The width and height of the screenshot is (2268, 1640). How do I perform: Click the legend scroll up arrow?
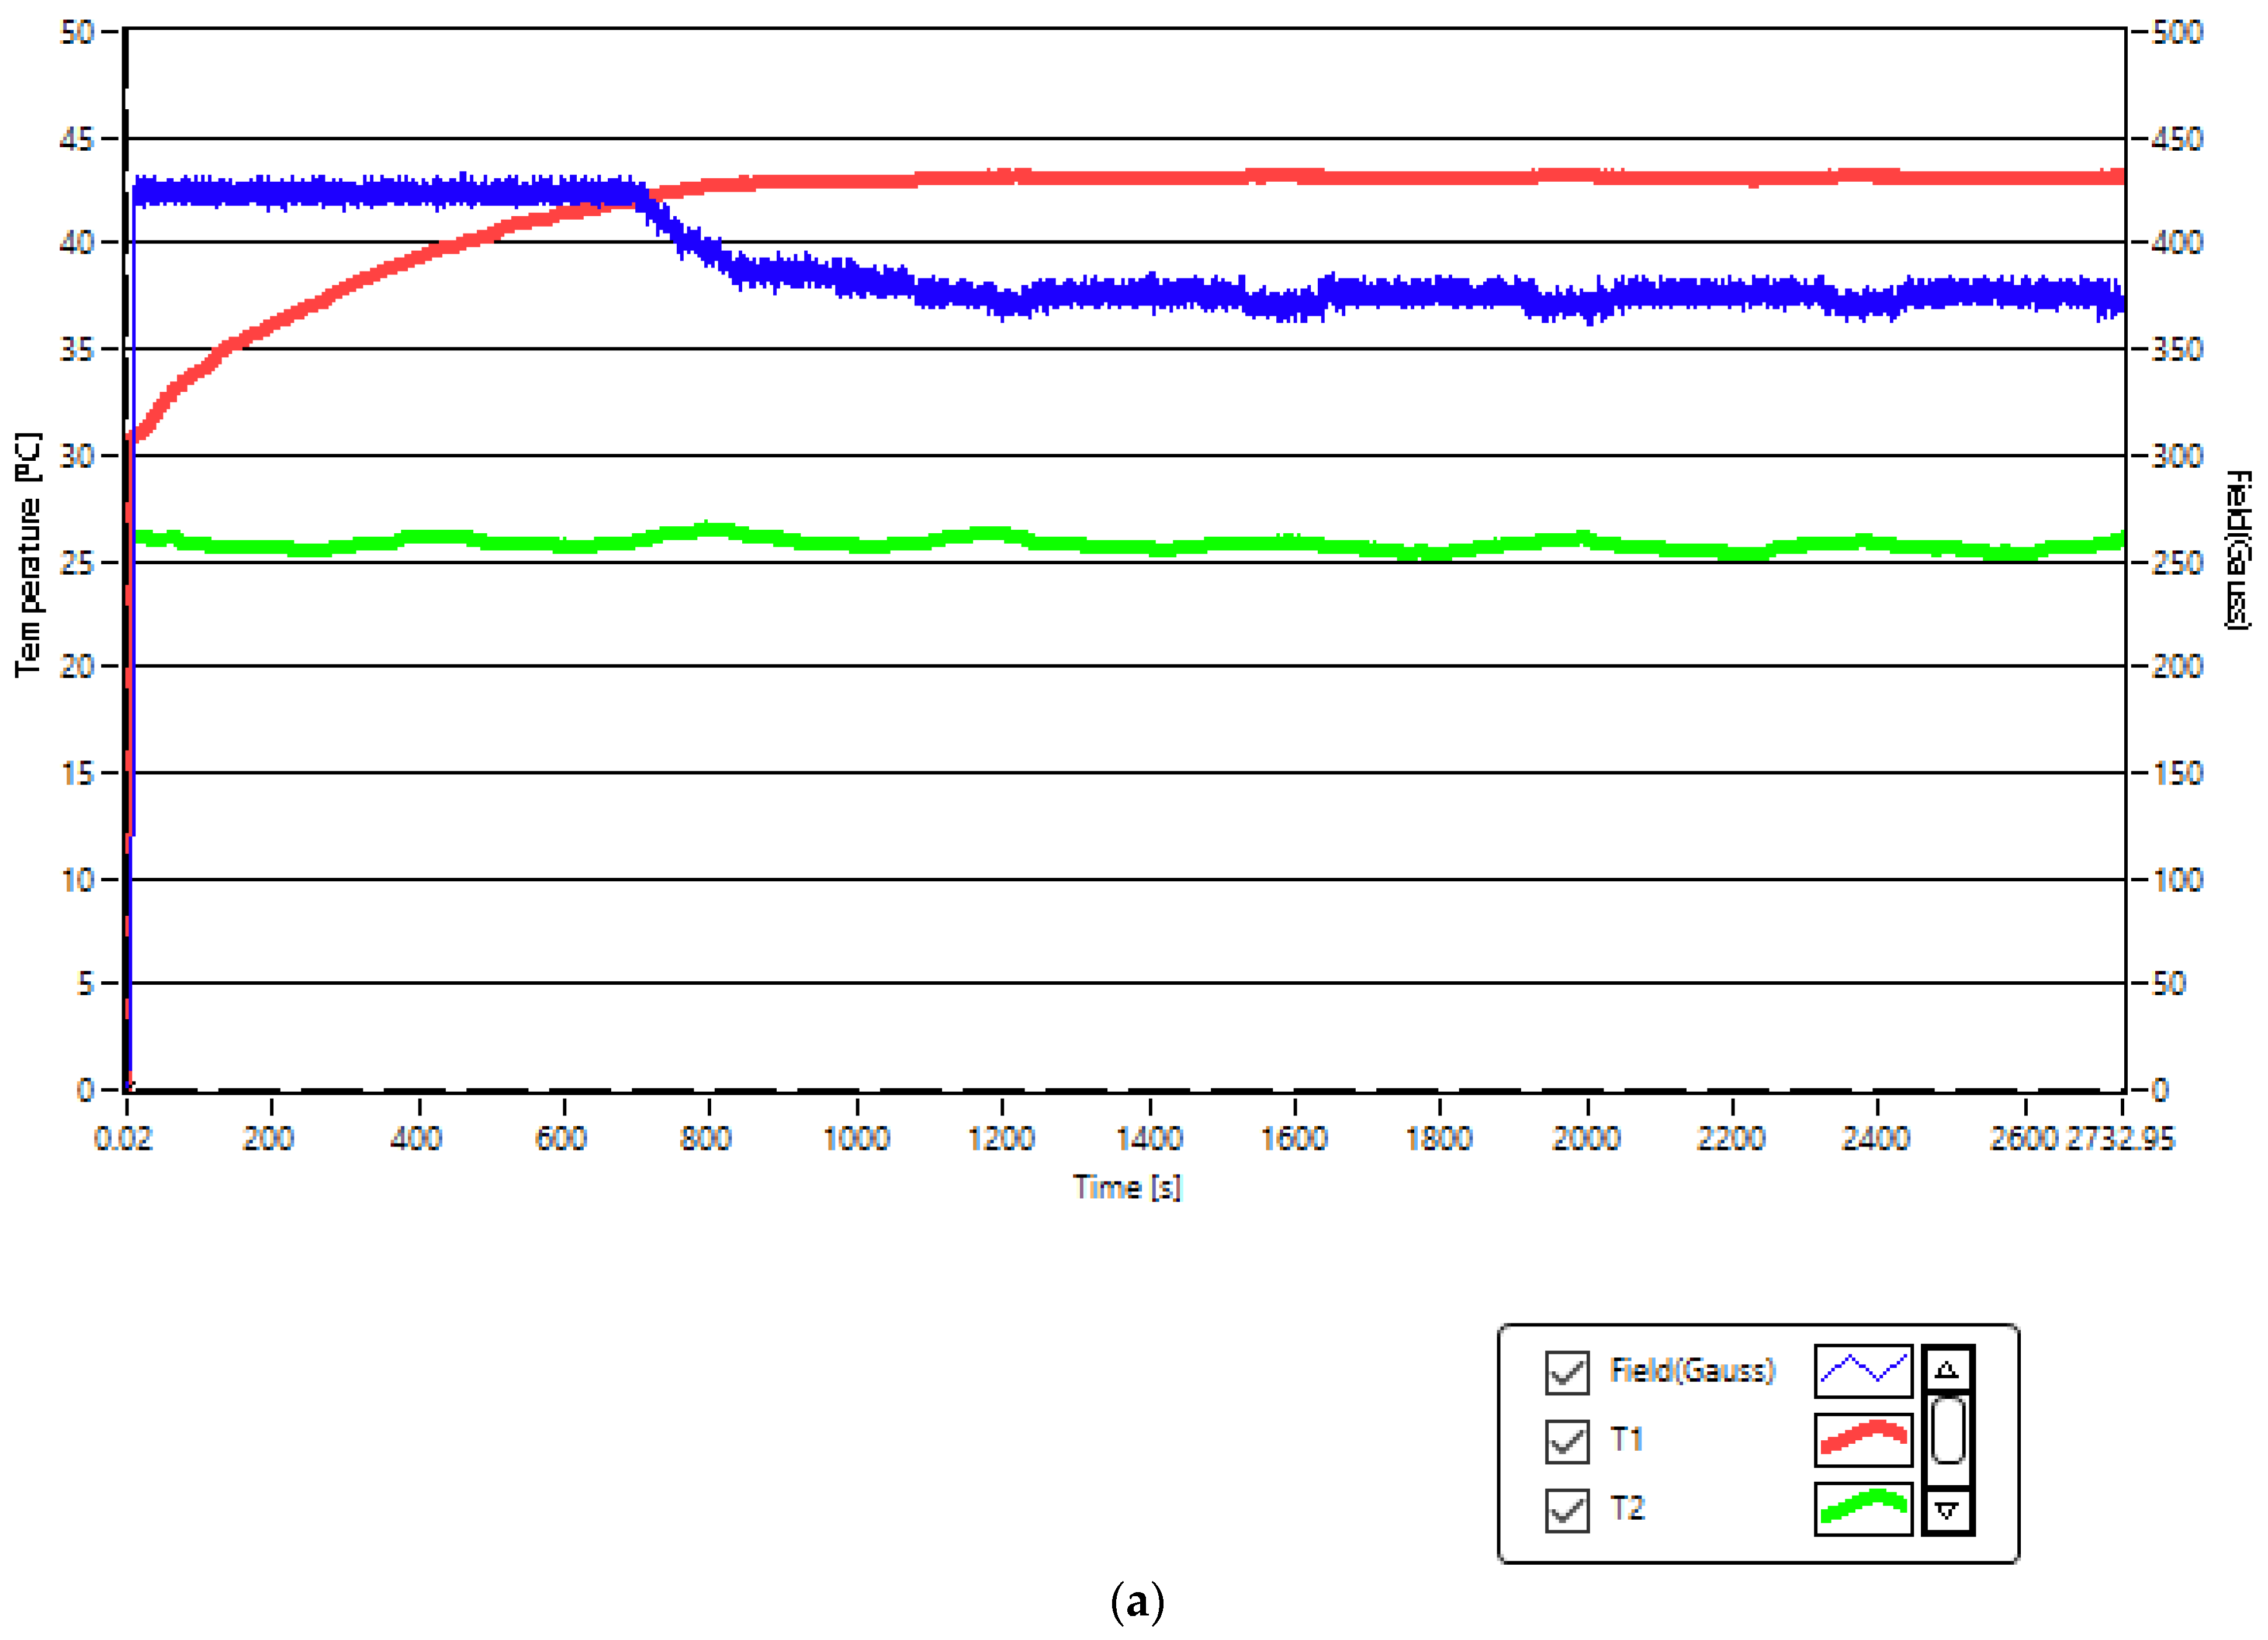tap(1947, 1369)
